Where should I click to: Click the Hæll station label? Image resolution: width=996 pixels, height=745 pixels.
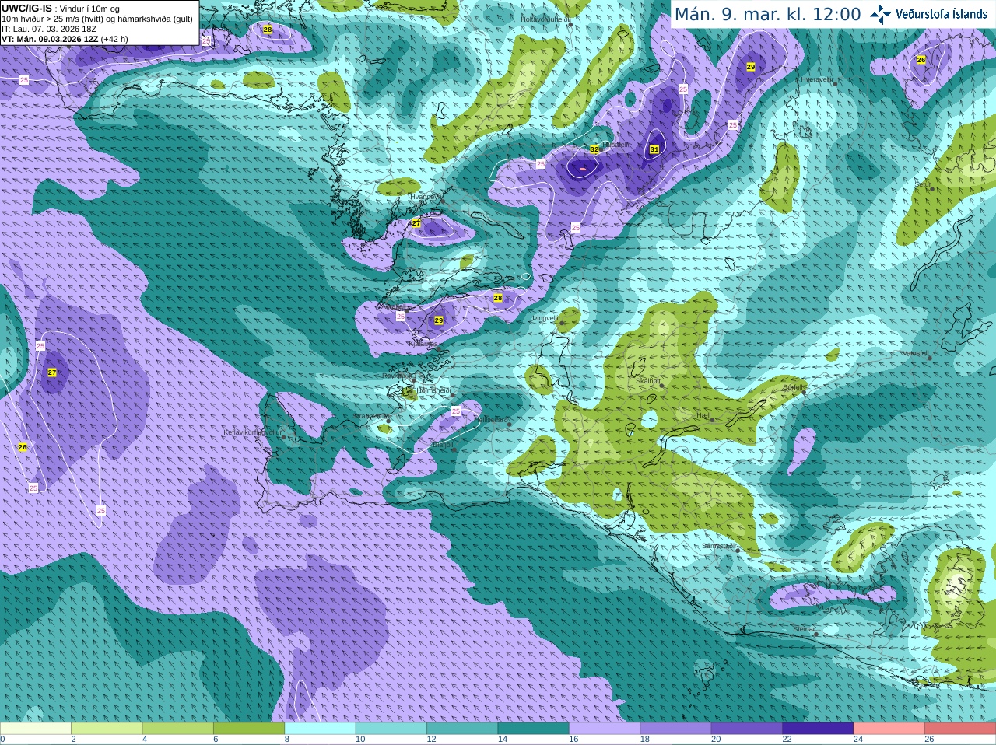coord(703,415)
